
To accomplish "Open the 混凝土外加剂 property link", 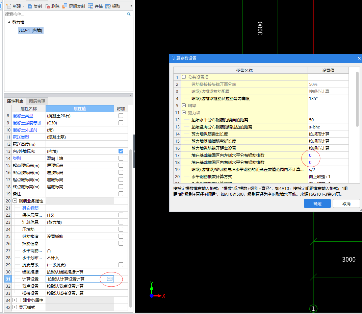I will 25,130.
